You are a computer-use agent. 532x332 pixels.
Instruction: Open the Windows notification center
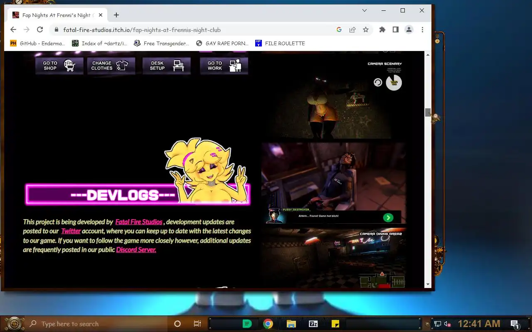tap(515, 324)
